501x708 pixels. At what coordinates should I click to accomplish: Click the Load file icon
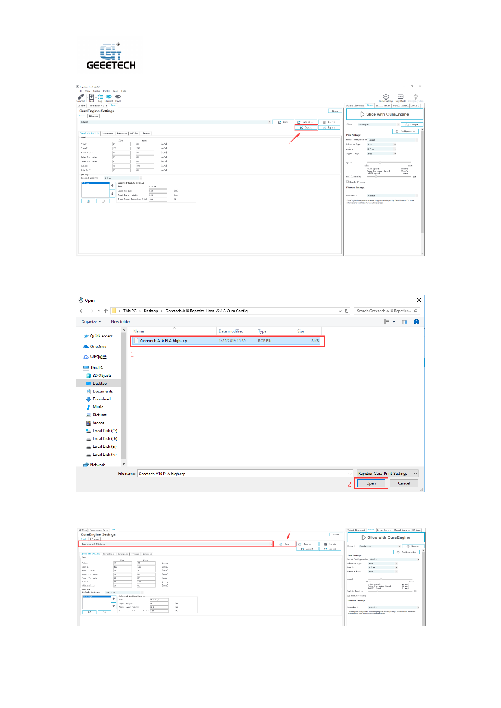coord(91,97)
